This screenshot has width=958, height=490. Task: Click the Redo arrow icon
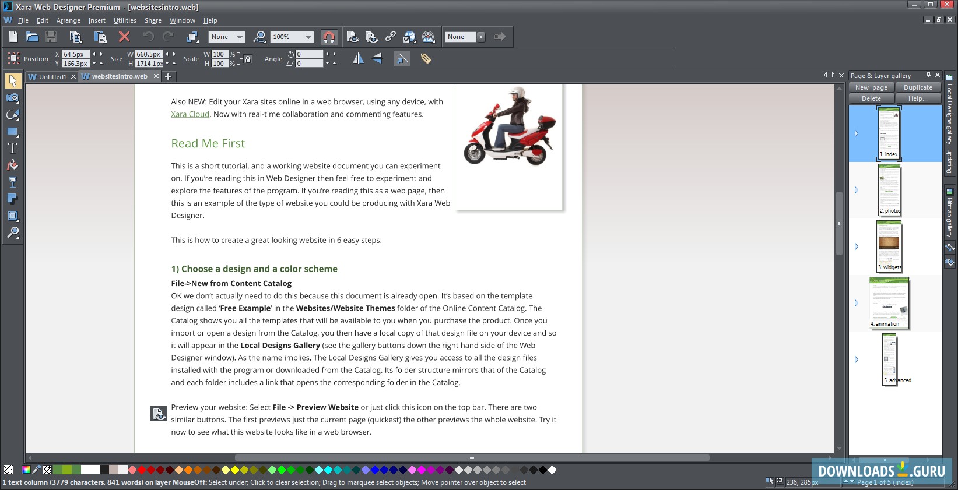pyautogui.click(x=168, y=37)
